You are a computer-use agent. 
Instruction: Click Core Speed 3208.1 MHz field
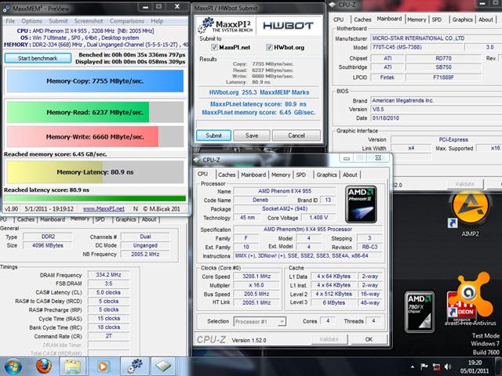[256, 277]
